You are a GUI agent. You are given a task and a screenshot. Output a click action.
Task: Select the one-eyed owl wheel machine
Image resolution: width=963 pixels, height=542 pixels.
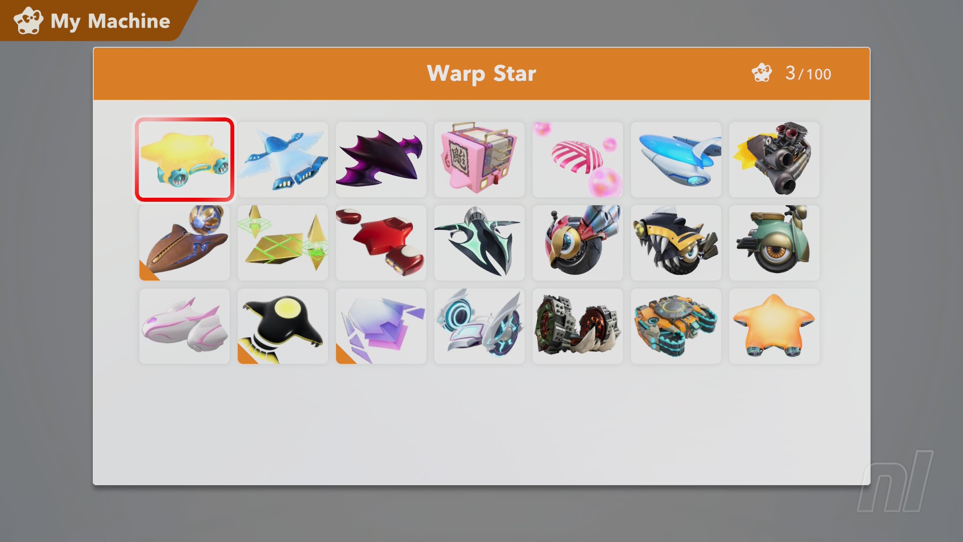click(577, 243)
